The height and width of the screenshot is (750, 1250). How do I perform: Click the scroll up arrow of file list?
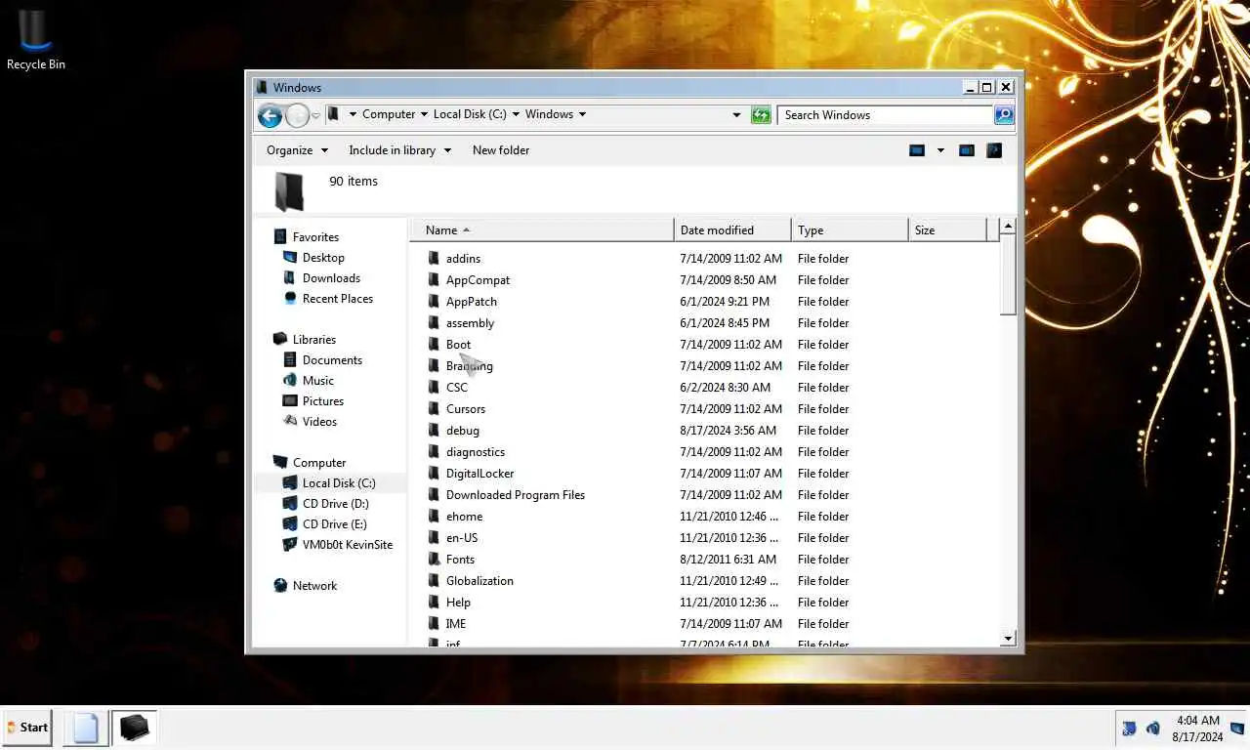(x=1008, y=227)
